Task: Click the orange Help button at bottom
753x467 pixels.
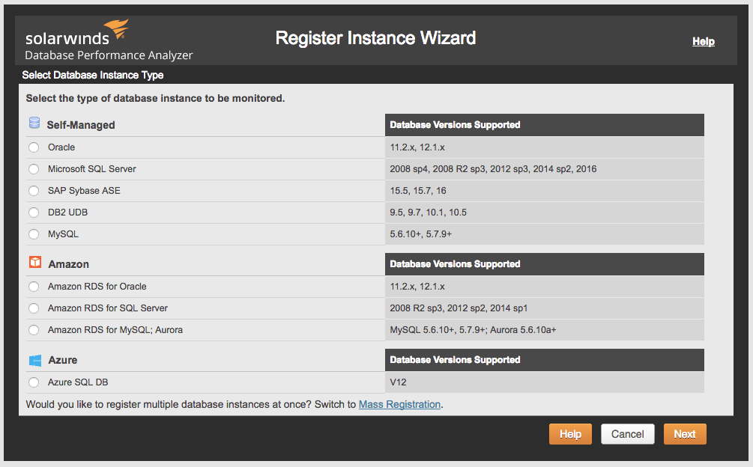Action: [570, 434]
